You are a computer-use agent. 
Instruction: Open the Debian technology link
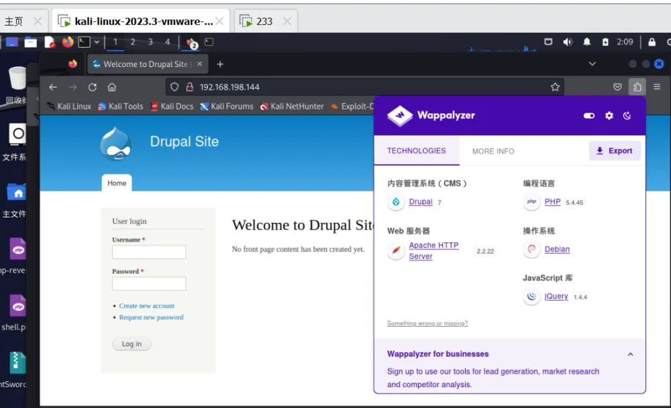pos(557,249)
